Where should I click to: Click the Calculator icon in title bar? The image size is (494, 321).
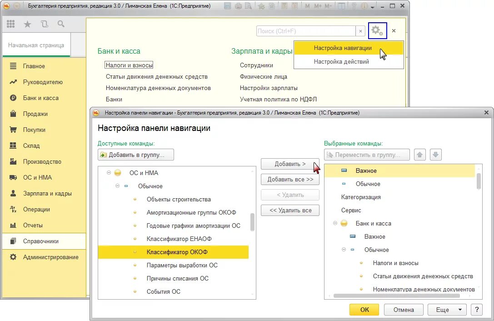(x=284, y=6)
